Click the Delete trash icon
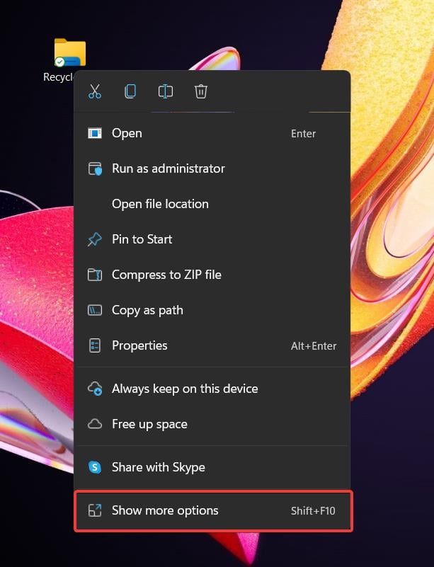The height and width of the screenshot is (567, 434). 201,91
